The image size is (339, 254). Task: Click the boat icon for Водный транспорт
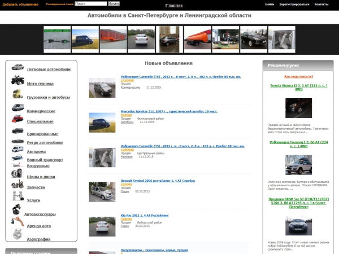pos(18,157)
